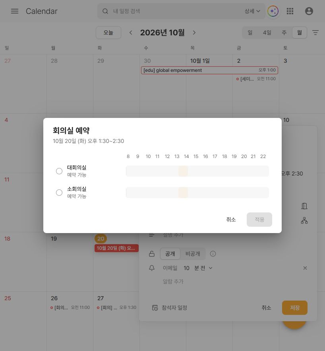The image size is (325, 351).
Task: Go to the previous month arrow
Action: coord(131,33)
